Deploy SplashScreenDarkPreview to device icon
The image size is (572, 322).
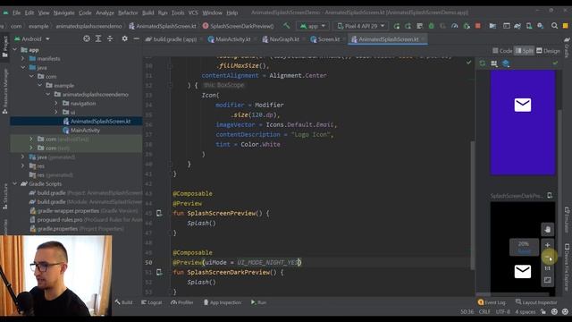tap(550, 196)
